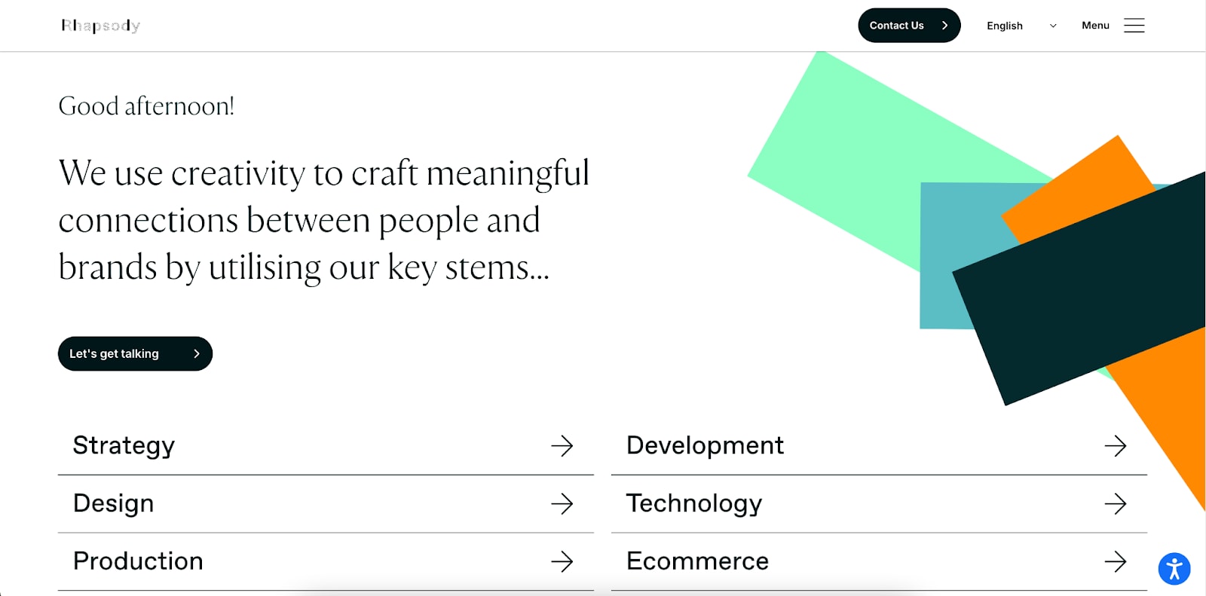Go to the Production section
Viewport: 1206px width, 596px height.
[x=138, y=561]
